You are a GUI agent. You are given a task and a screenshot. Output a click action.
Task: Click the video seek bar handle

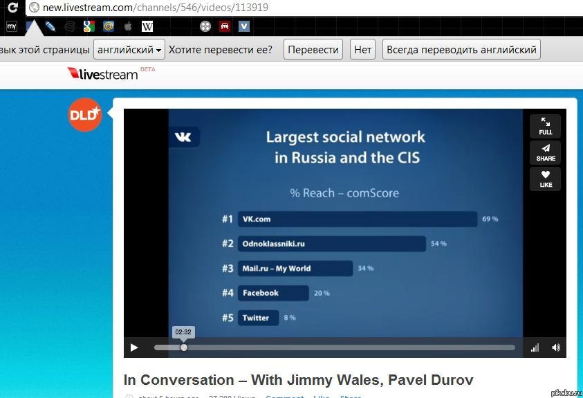(184, 347)
